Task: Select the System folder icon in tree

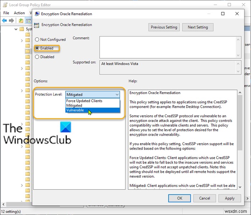Action: 22,29
